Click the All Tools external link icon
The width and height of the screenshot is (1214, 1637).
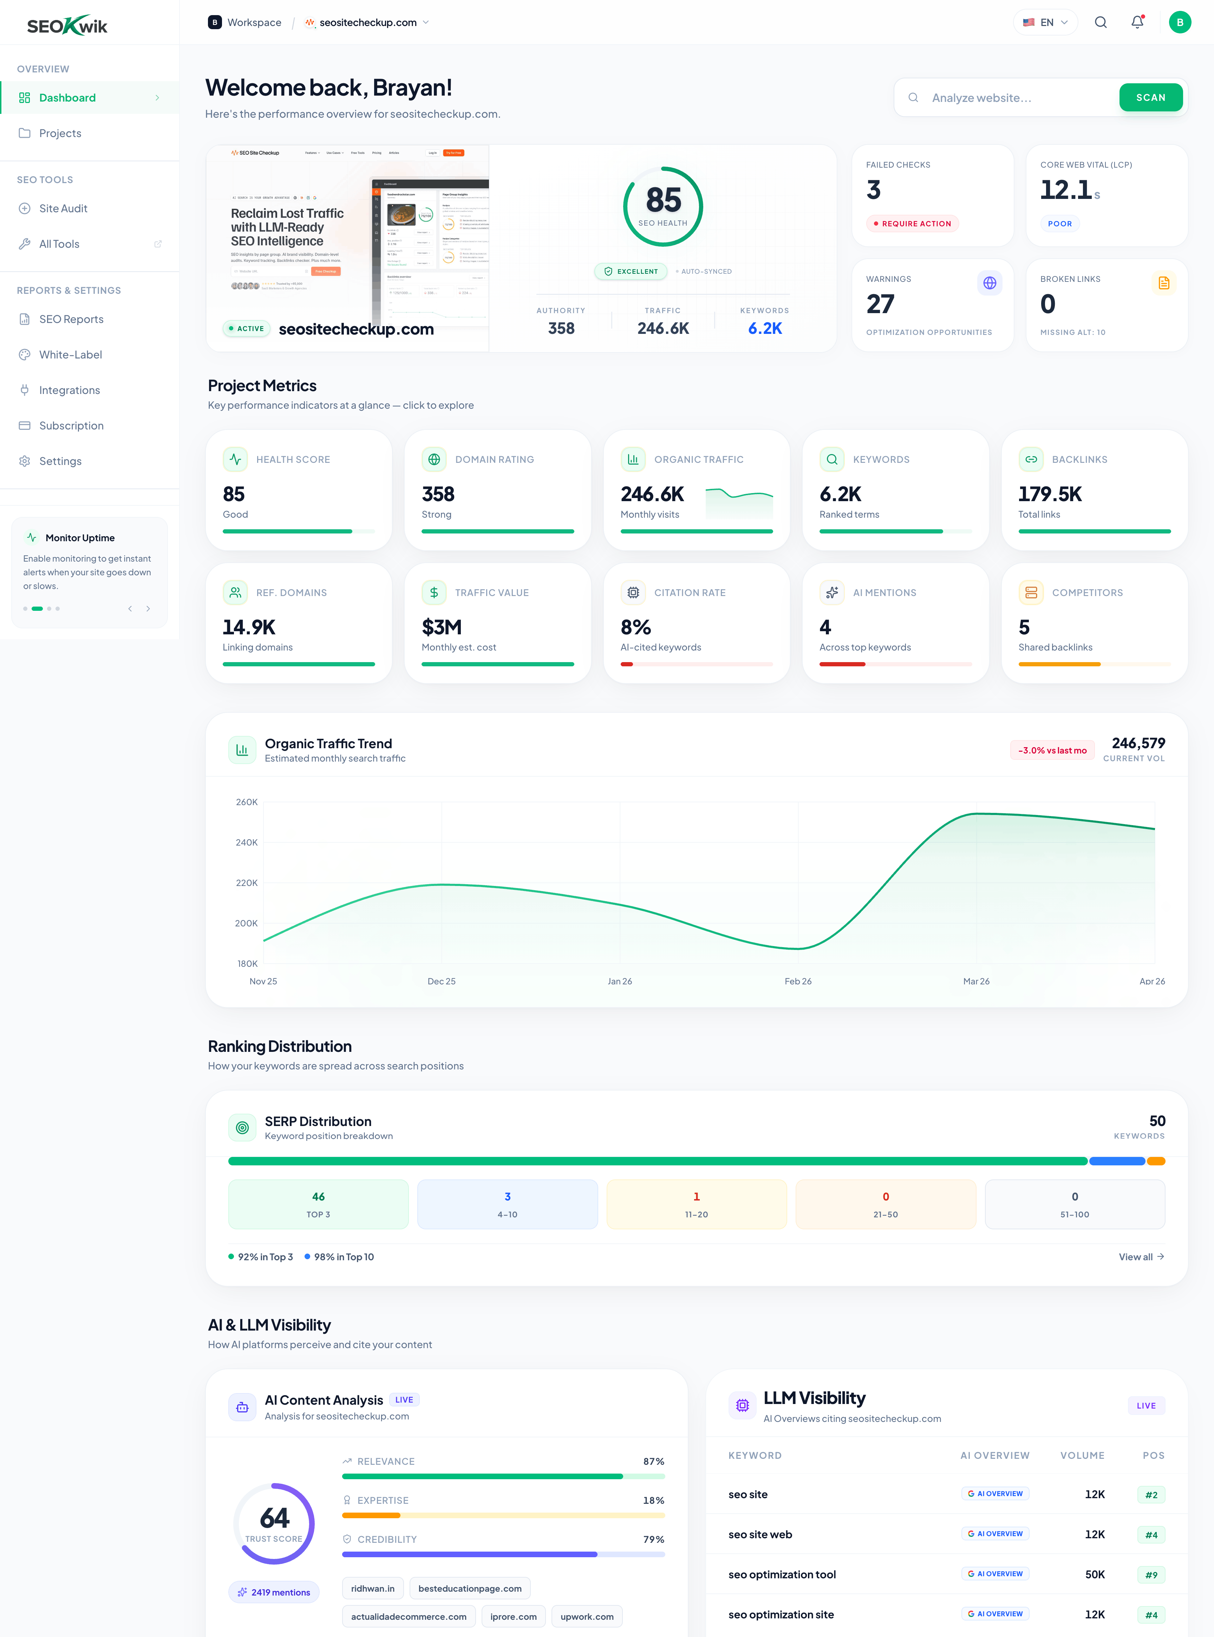pyautogui.click(x=158, y=244)
